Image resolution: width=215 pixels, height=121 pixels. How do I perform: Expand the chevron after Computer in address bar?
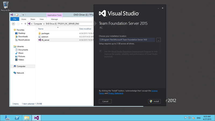coord(44,24)
